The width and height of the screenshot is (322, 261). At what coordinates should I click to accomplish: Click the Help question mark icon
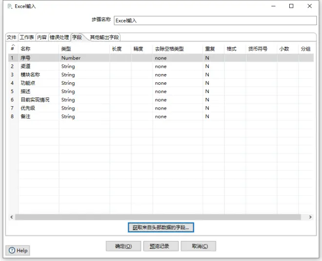[12, 250]
